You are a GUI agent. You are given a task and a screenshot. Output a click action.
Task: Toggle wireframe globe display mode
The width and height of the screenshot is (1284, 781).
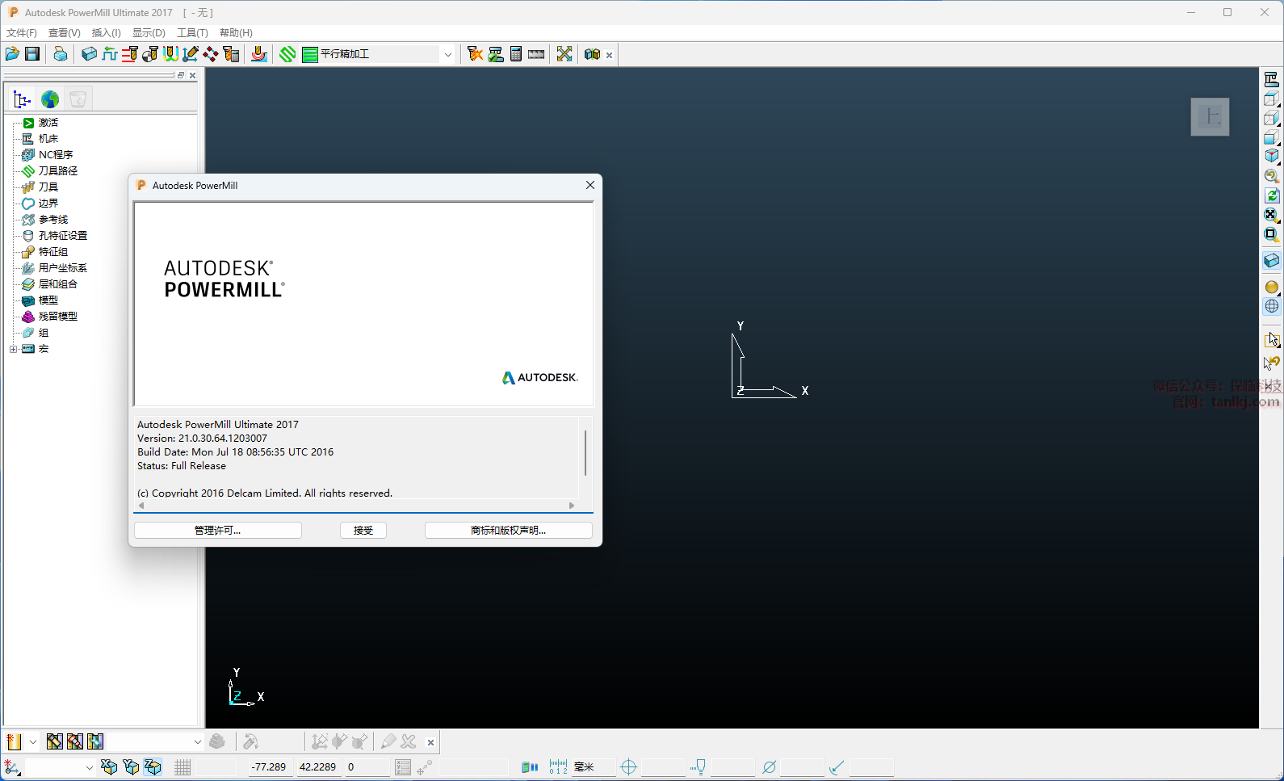tap(1271, 306)
